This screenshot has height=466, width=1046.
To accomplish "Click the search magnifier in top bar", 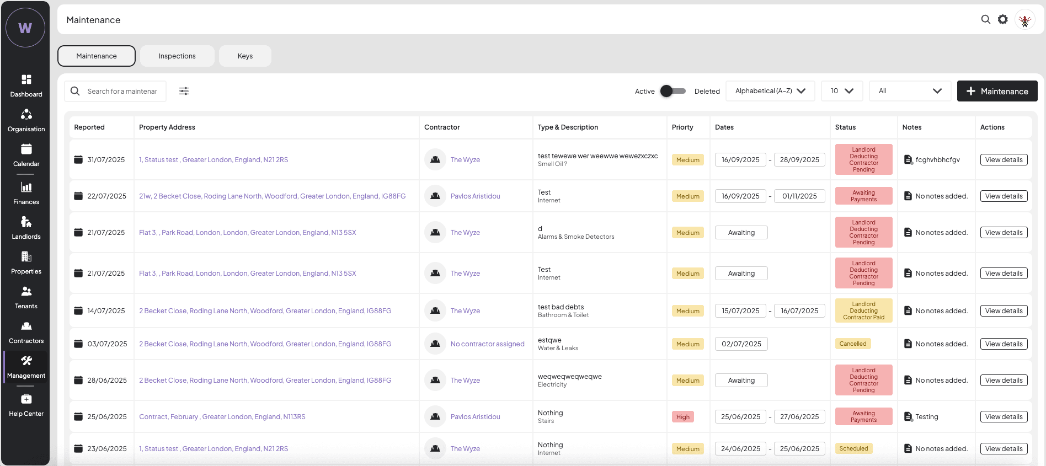I will click(985, 19).
